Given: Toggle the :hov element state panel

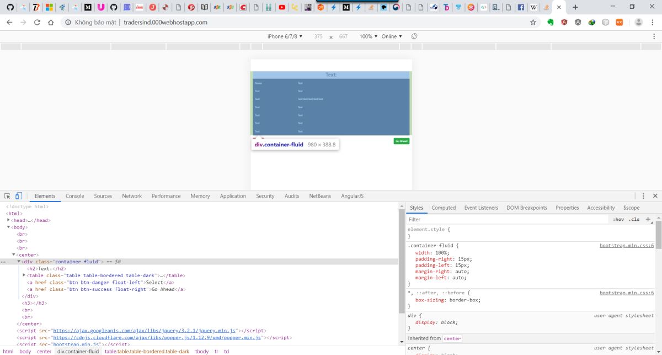Looking at the screenshot, I should tap(618, 219).
